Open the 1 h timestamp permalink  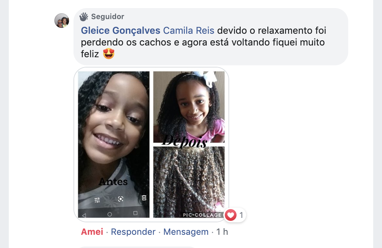222,232
